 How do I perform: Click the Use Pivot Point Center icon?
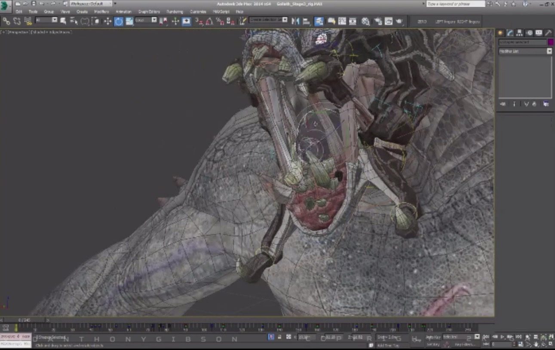164,21
